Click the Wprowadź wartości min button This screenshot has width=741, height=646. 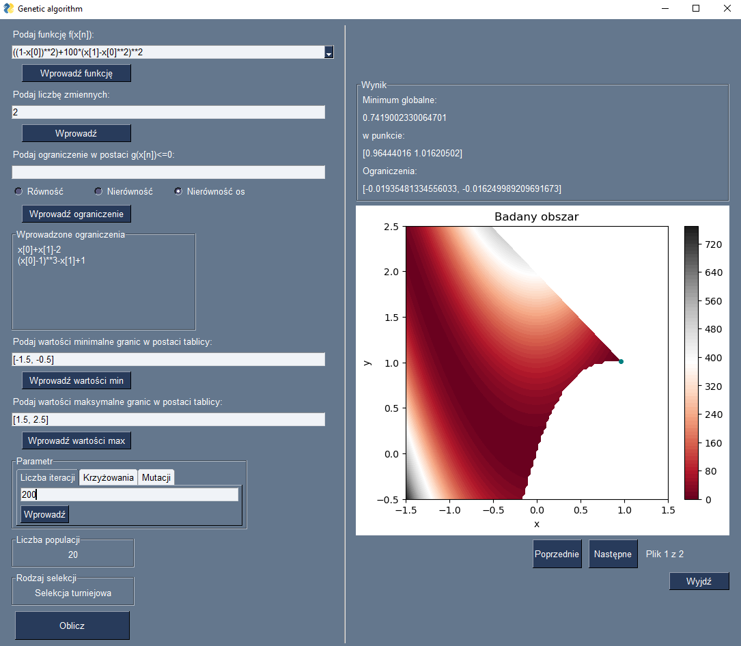pos(76,380)
